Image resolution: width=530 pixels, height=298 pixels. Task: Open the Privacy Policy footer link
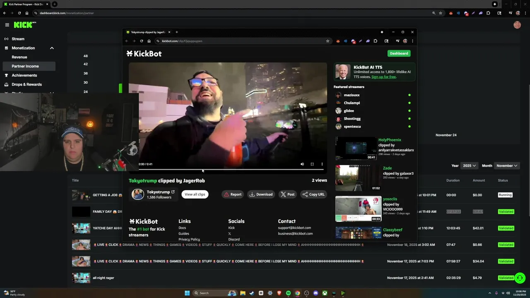[189, 239]
